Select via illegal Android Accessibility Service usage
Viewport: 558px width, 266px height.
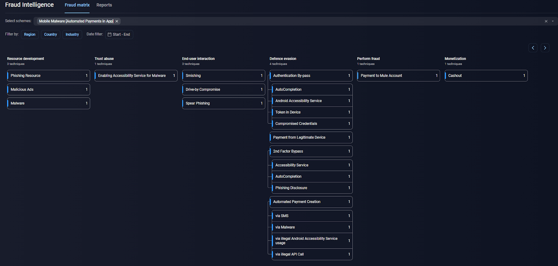click(312, 241)
